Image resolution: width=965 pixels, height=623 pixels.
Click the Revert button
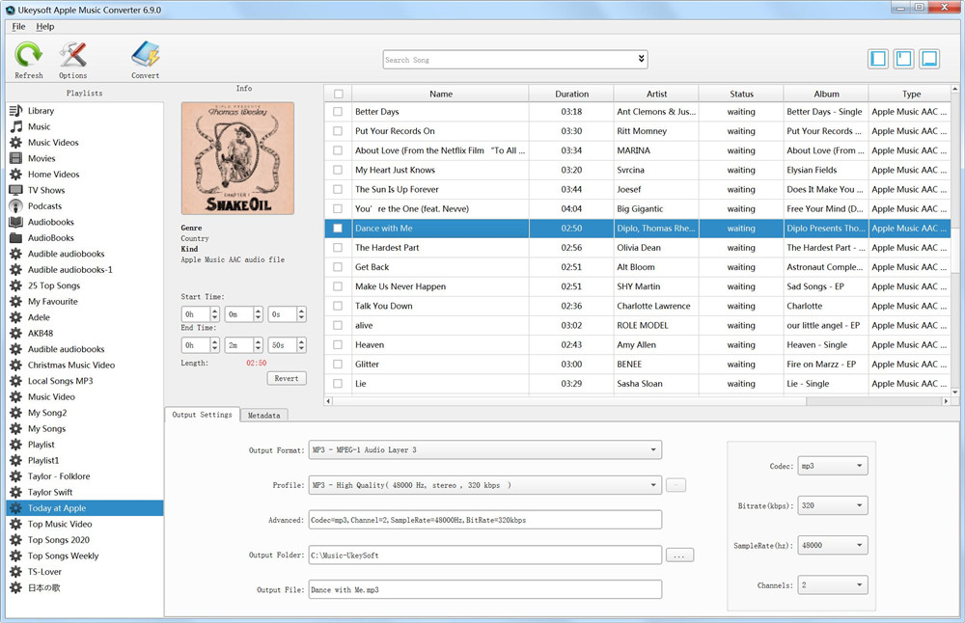[286, 378]
